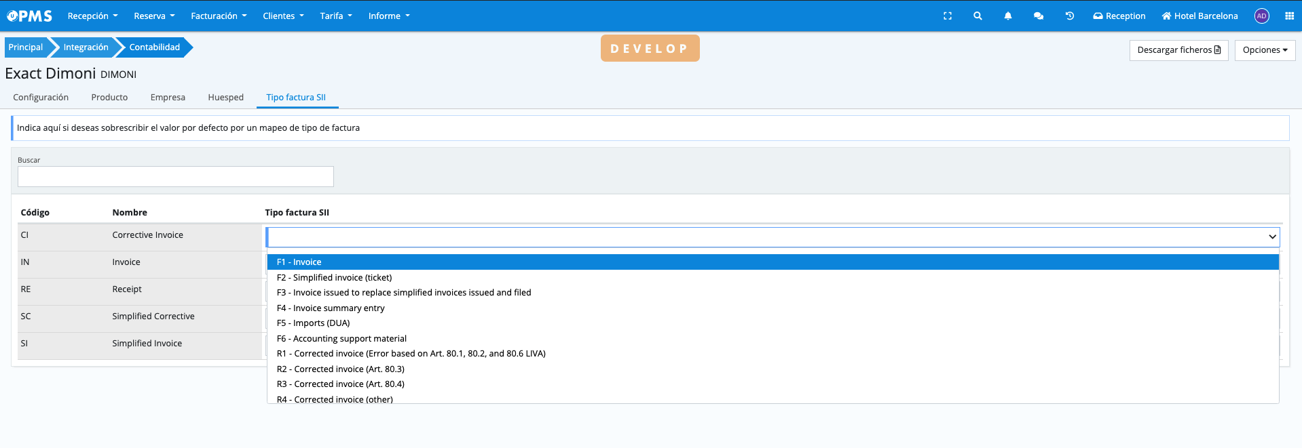Select F2 - Simplified invoice (ticket) option
This screenshot has height=448, width=1302.
tap(334, 277)
